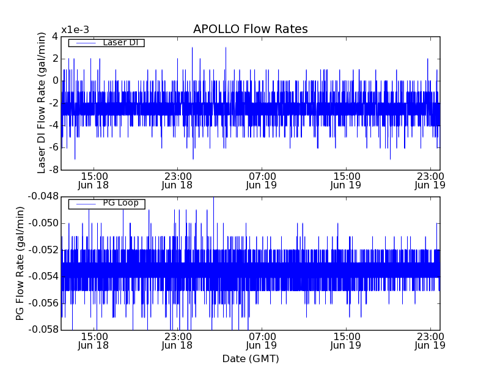Click 15:00 Jun 19 tick under Laser DI plot
Viewport: 489px width, 367px height.
[345, 180]
